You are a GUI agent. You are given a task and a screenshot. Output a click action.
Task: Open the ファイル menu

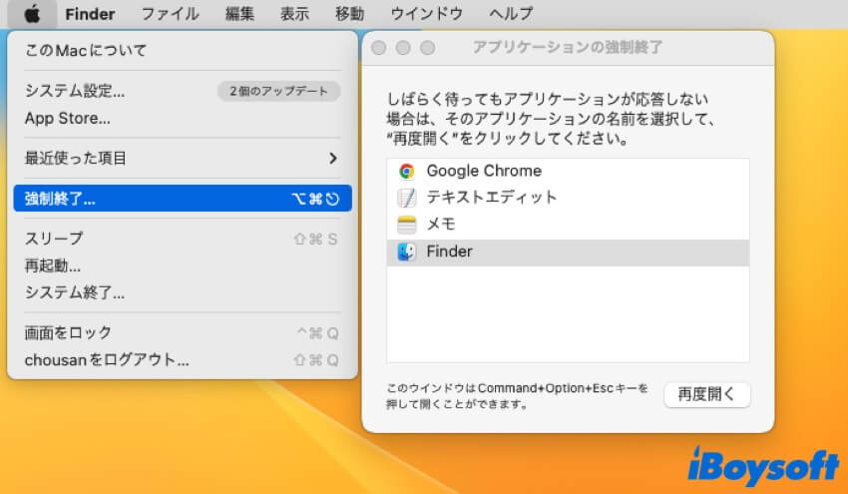click(170, 14)
